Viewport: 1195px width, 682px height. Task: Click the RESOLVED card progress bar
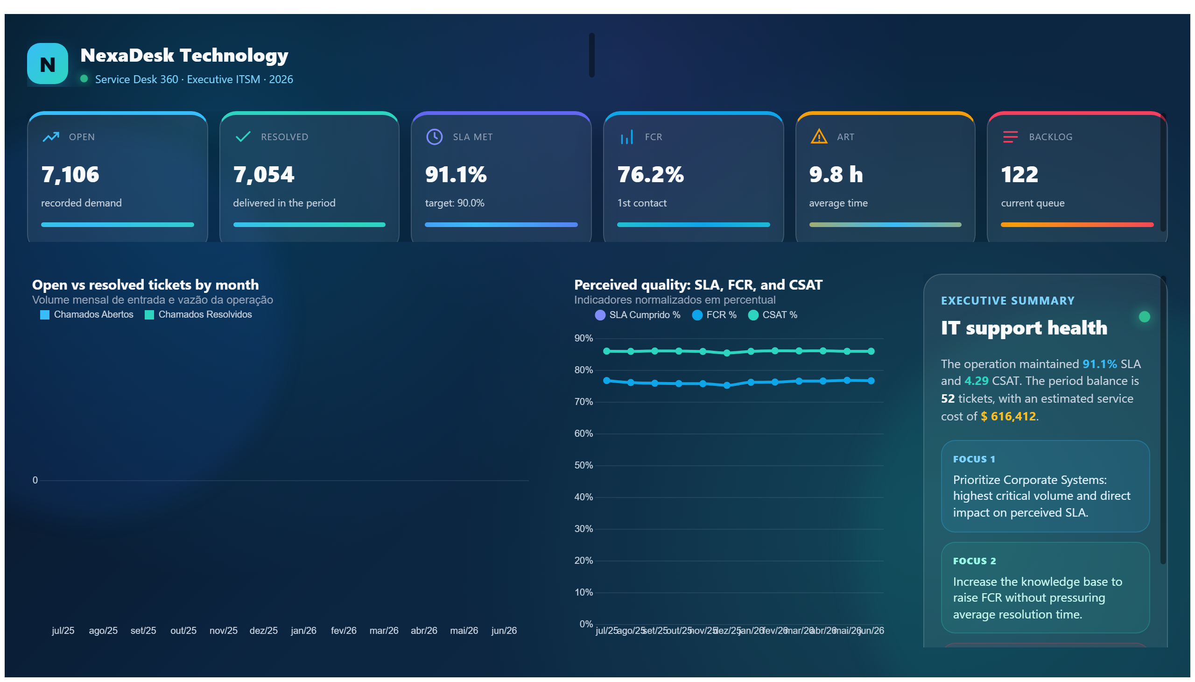(x=309, y=225)
